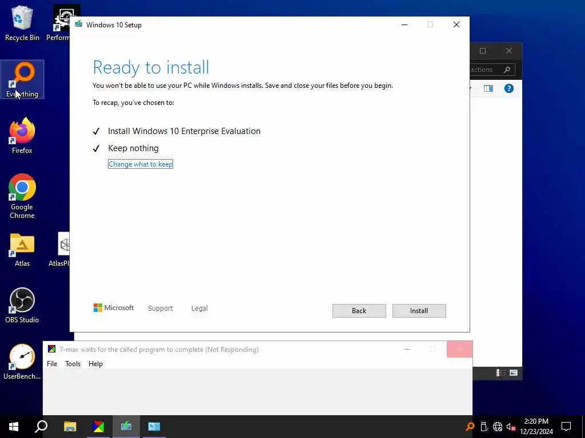Close the background Control Panel window
This screenshot has height=438, width=585.
pos(509,51)
